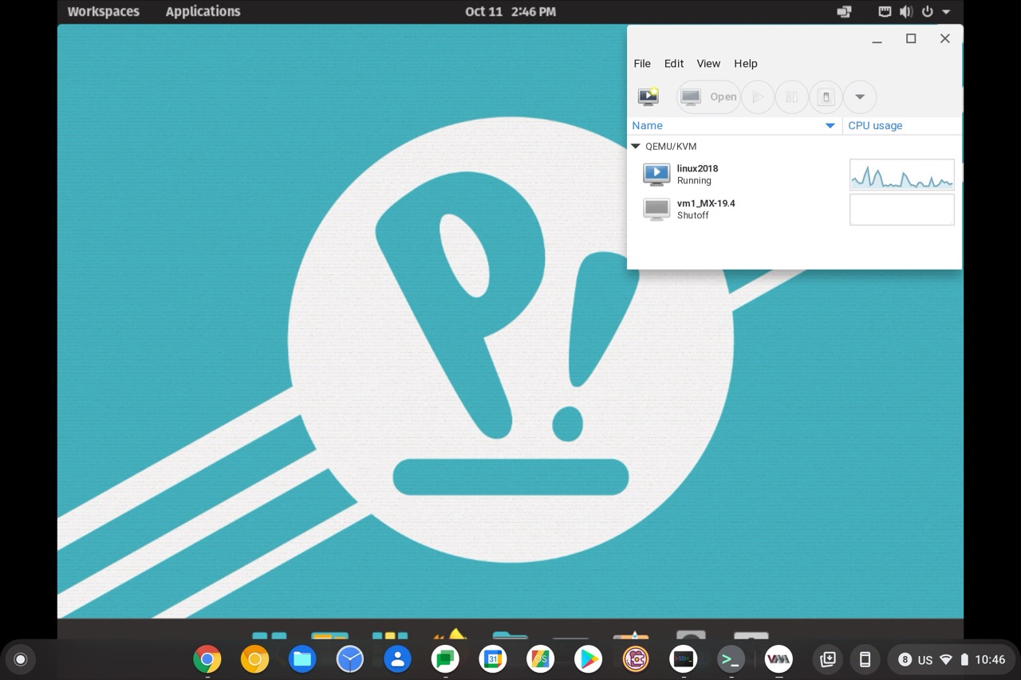The height and width of the screenshot is (680, 1021).
Task: Select the Run VM toolbar icon
Action: point(757,96)
